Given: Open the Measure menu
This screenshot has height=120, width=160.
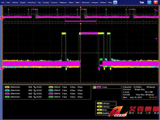Looking at the screenshot, I should click(63, 2).
